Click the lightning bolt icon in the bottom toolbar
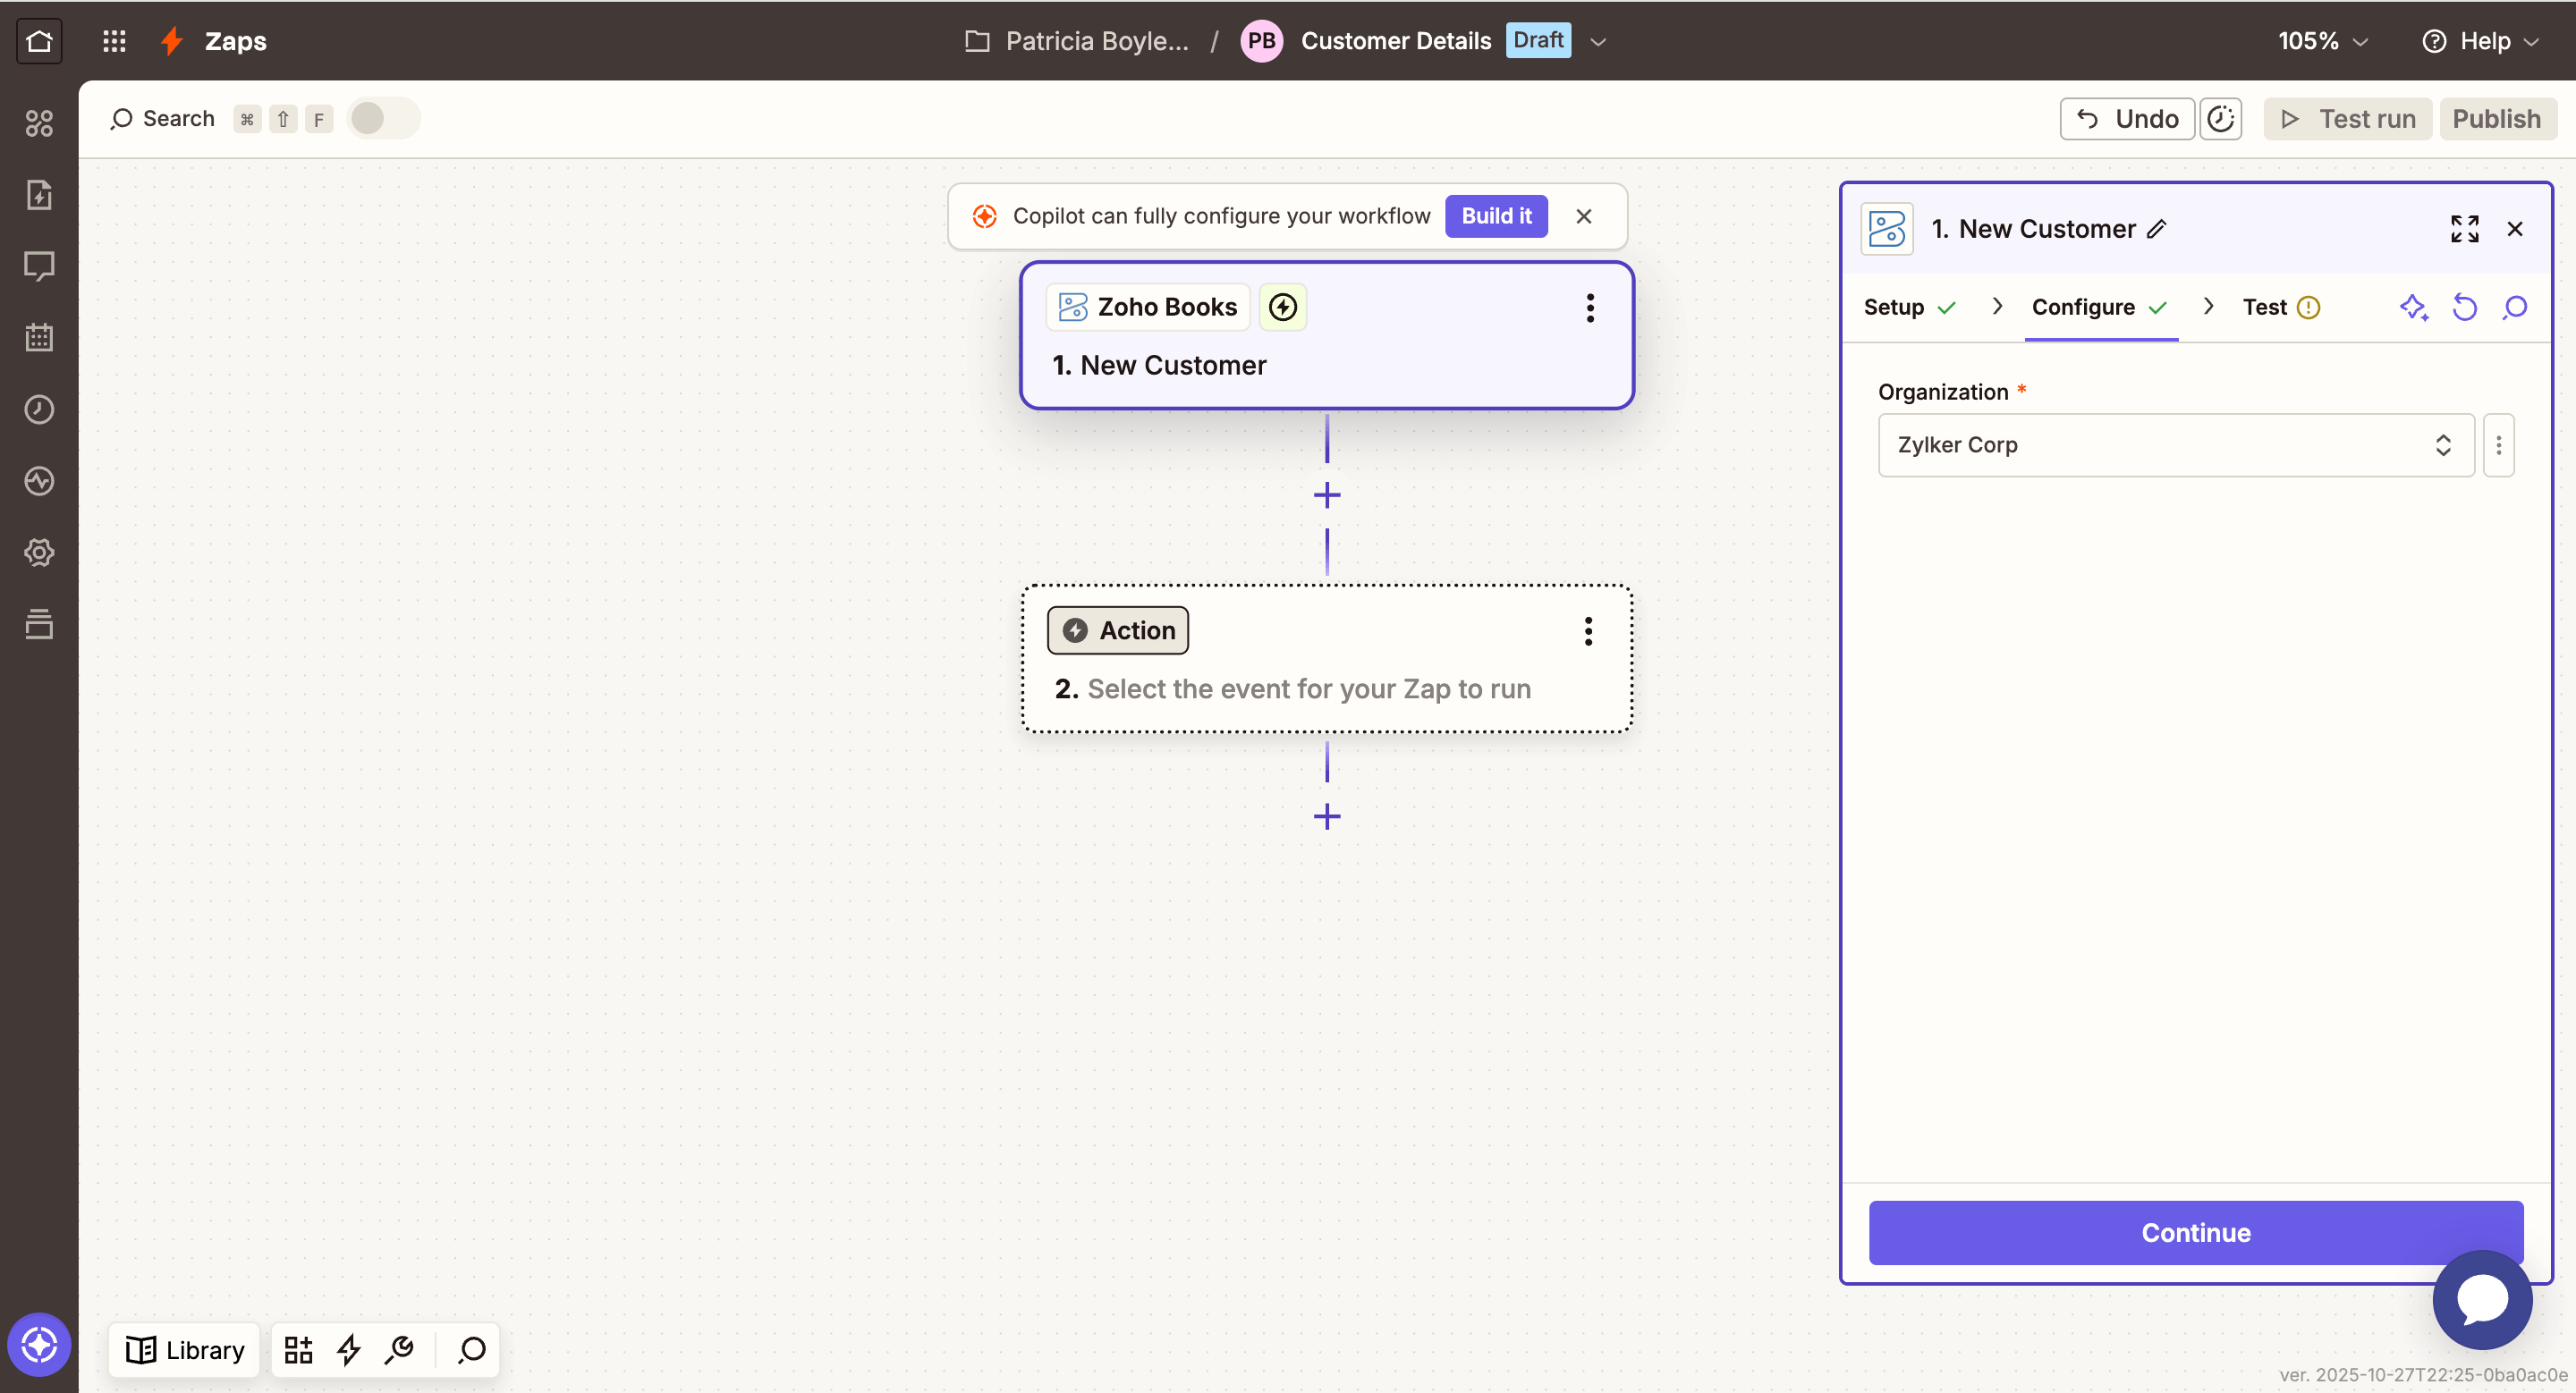The width and height of the screenshot is (2576, 1393). (348, 1350)
